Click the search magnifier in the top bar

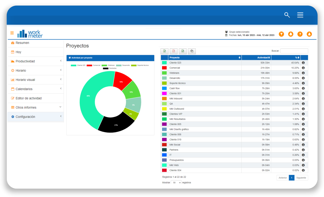287,15
